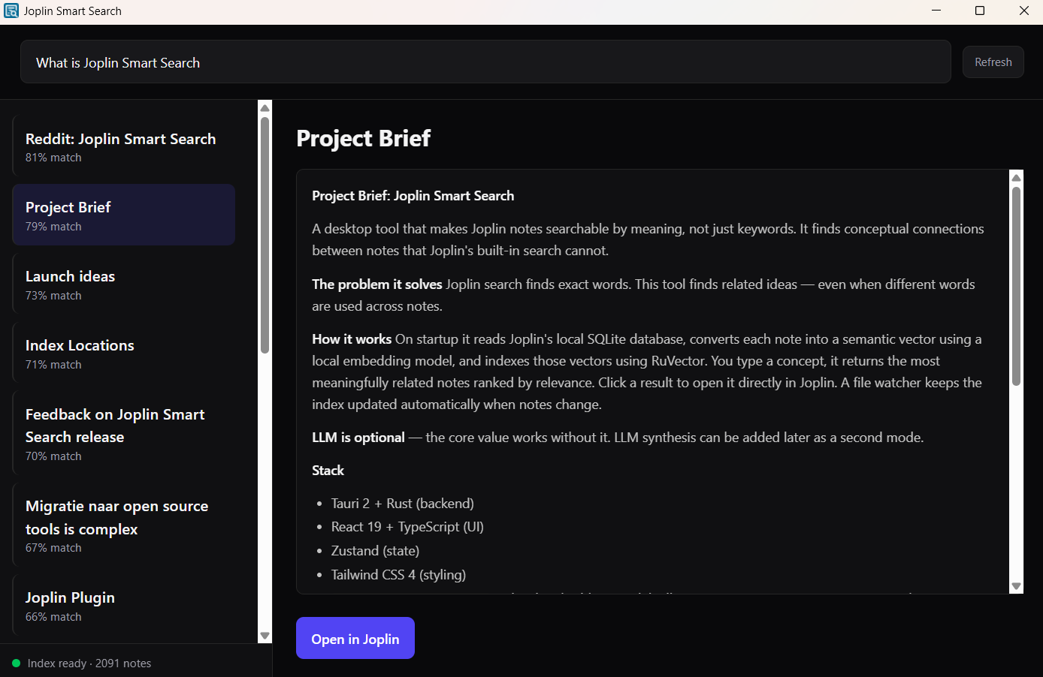Open the Launch ideas search result

click(124, 284)
